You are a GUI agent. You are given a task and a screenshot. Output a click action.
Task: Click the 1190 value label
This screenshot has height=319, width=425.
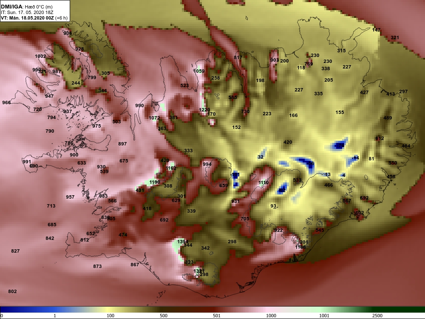(155, 182)
